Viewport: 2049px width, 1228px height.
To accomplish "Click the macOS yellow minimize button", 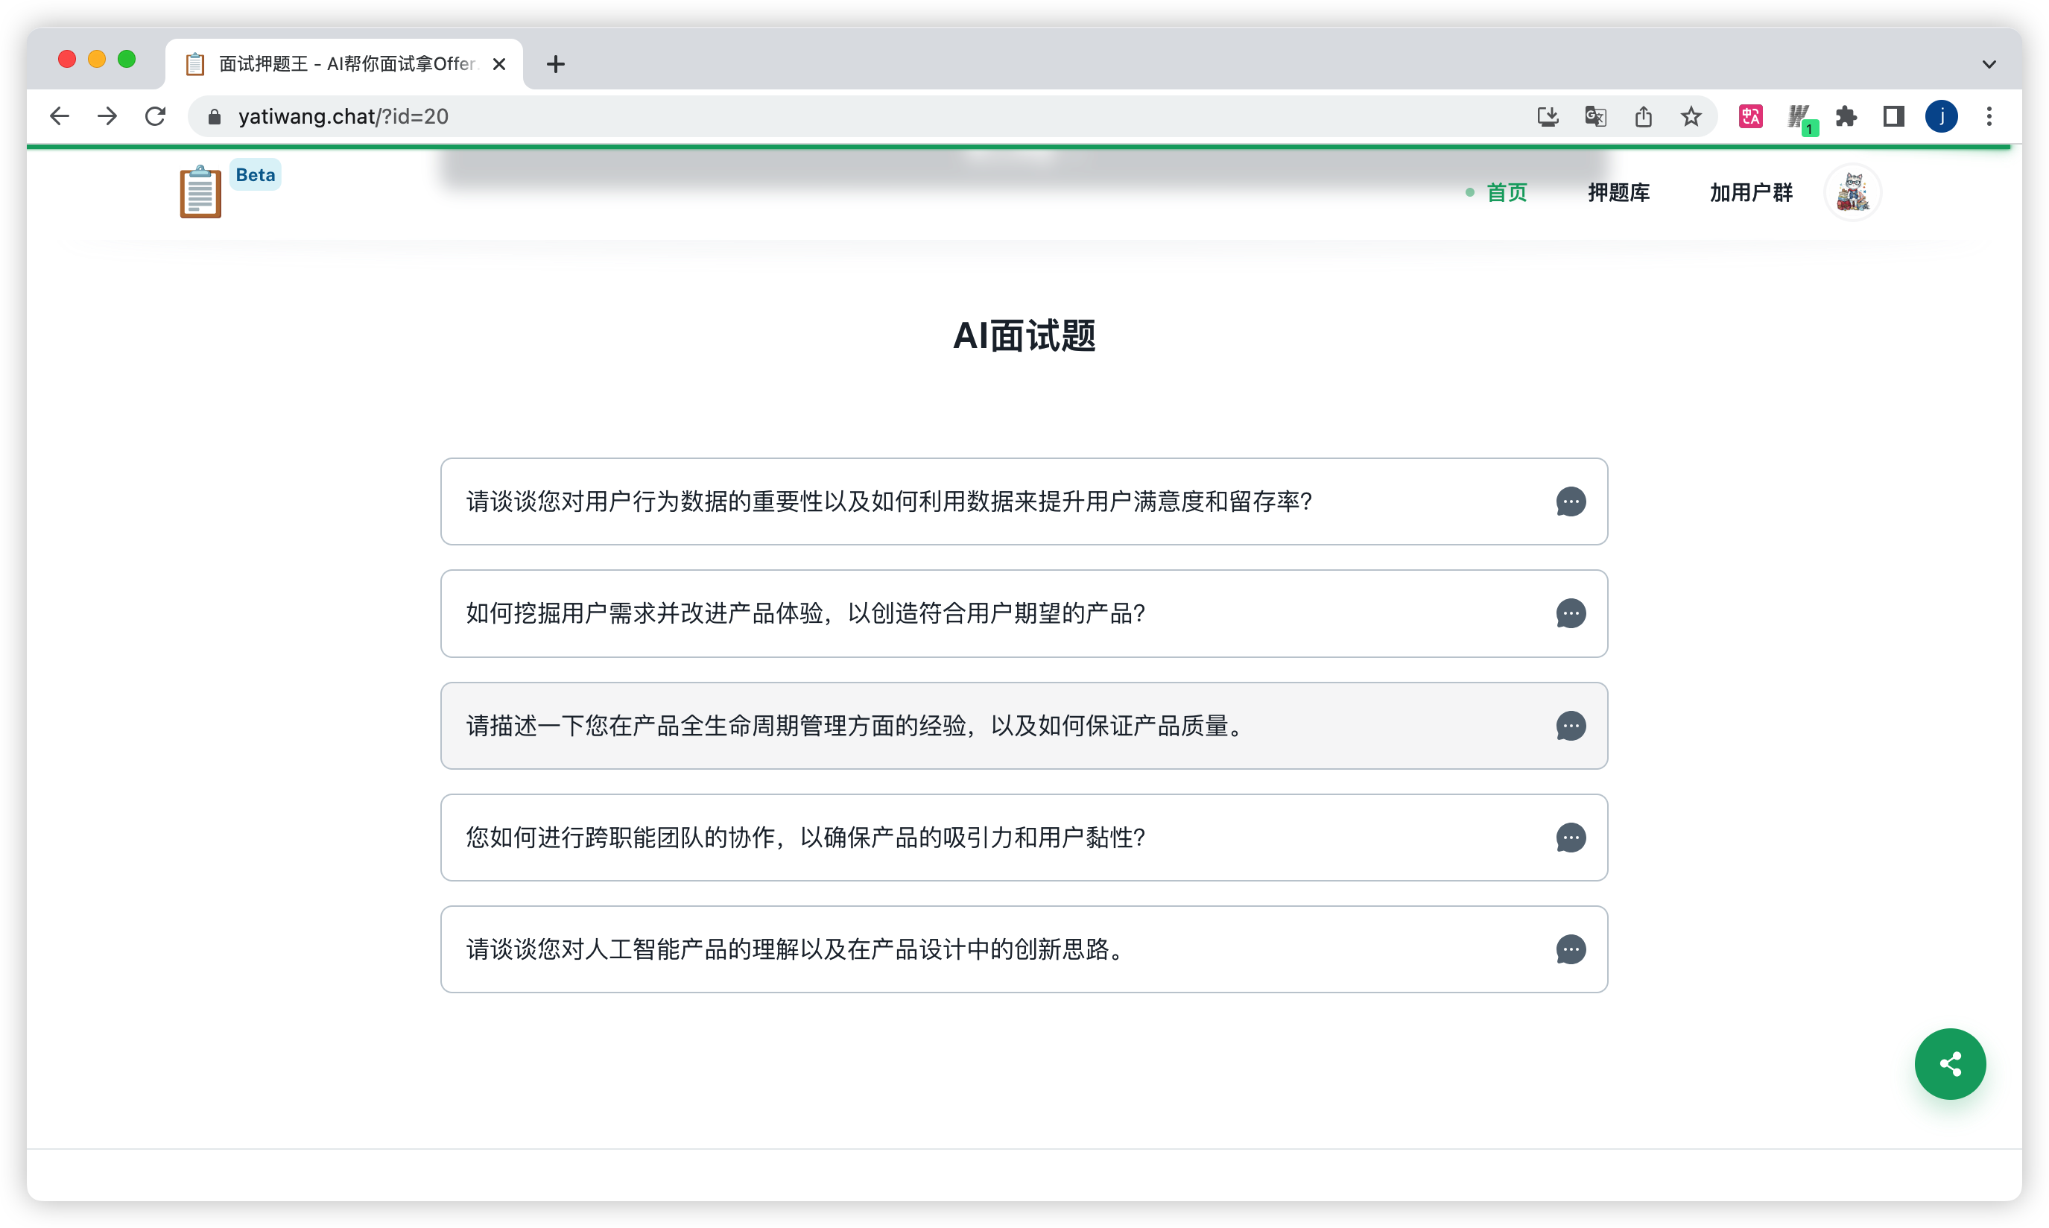I will [x=97, y=59].
